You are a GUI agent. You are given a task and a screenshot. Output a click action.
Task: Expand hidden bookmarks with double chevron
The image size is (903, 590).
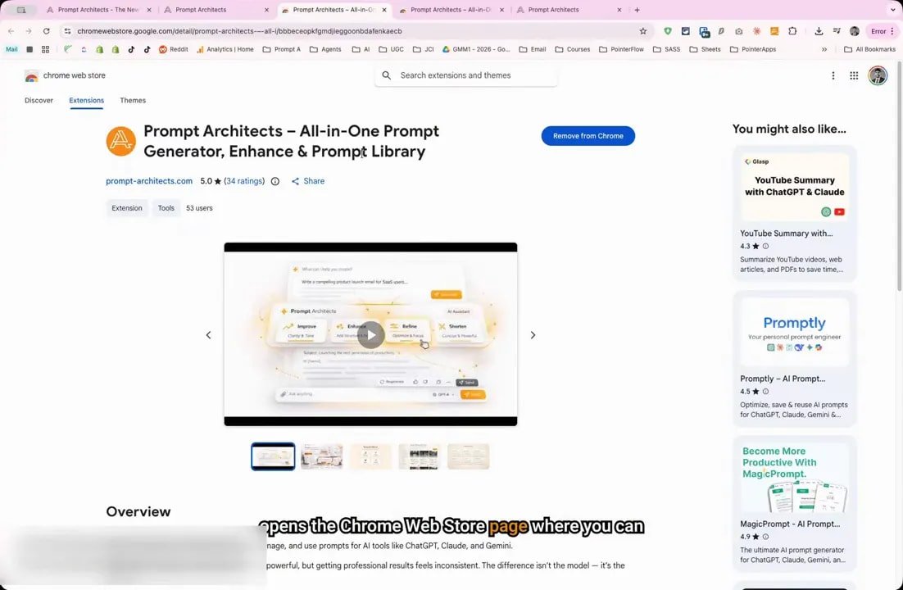(x=824, y=49)
